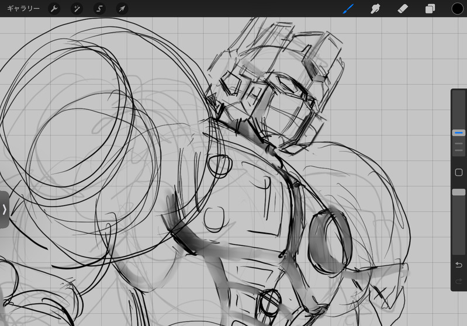
Task: Click the brush opacity slider handle
Action: (x=459, y=192)
